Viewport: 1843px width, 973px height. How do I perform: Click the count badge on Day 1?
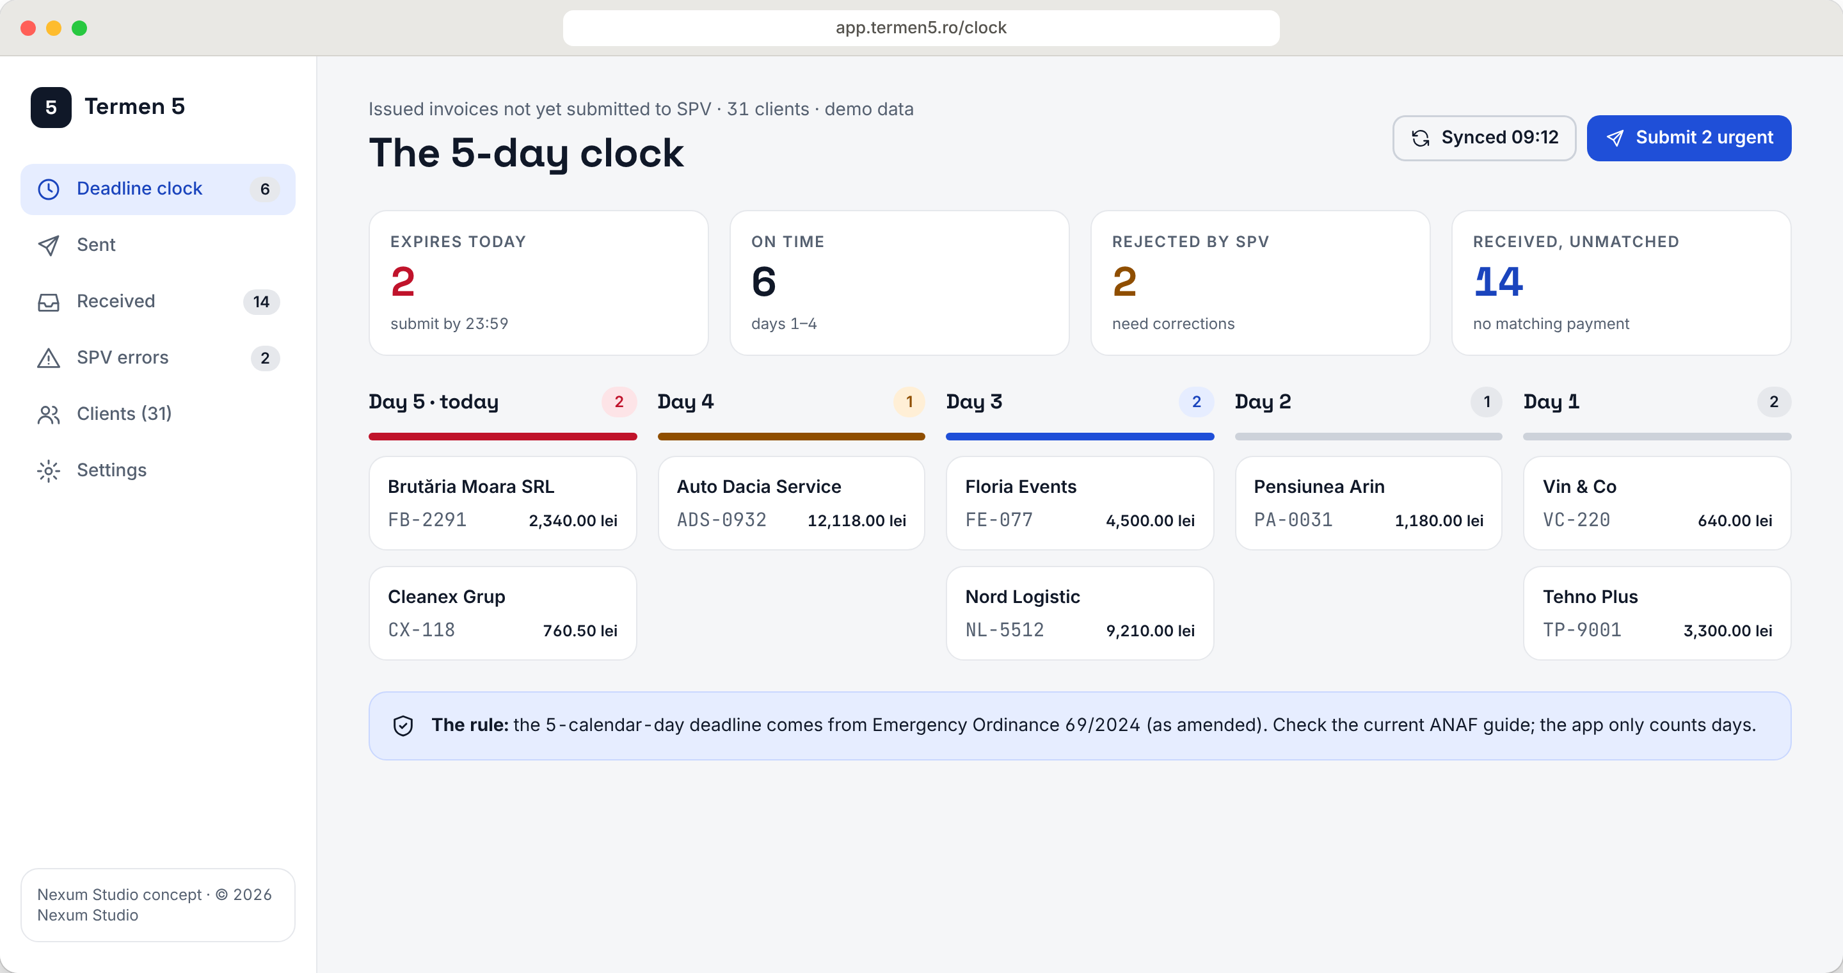pyautogui.click(x=1774, y=402)
